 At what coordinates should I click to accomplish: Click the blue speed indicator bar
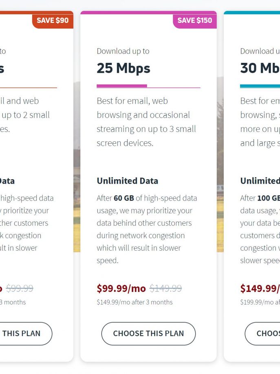[260, 86]
